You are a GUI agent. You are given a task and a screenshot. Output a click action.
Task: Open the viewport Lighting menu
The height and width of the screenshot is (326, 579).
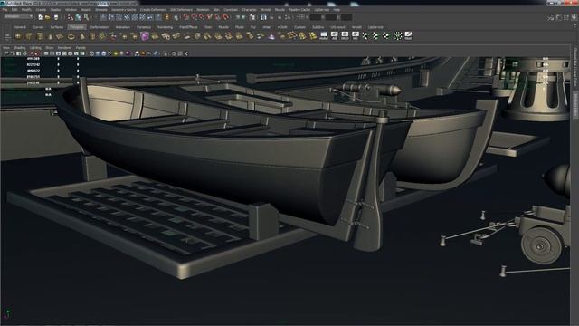click(x=35, y=48)
